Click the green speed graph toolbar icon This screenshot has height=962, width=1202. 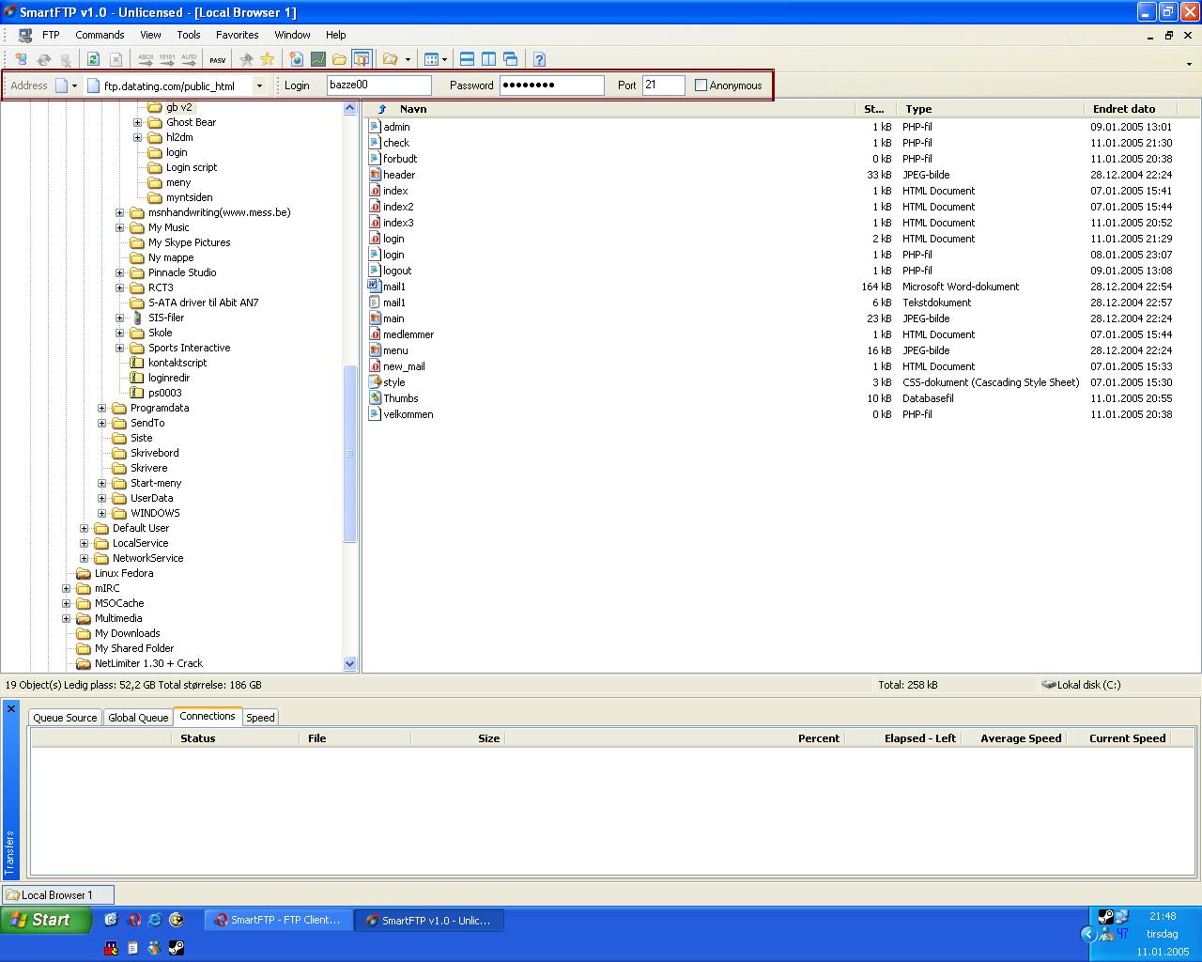point(318,59)
